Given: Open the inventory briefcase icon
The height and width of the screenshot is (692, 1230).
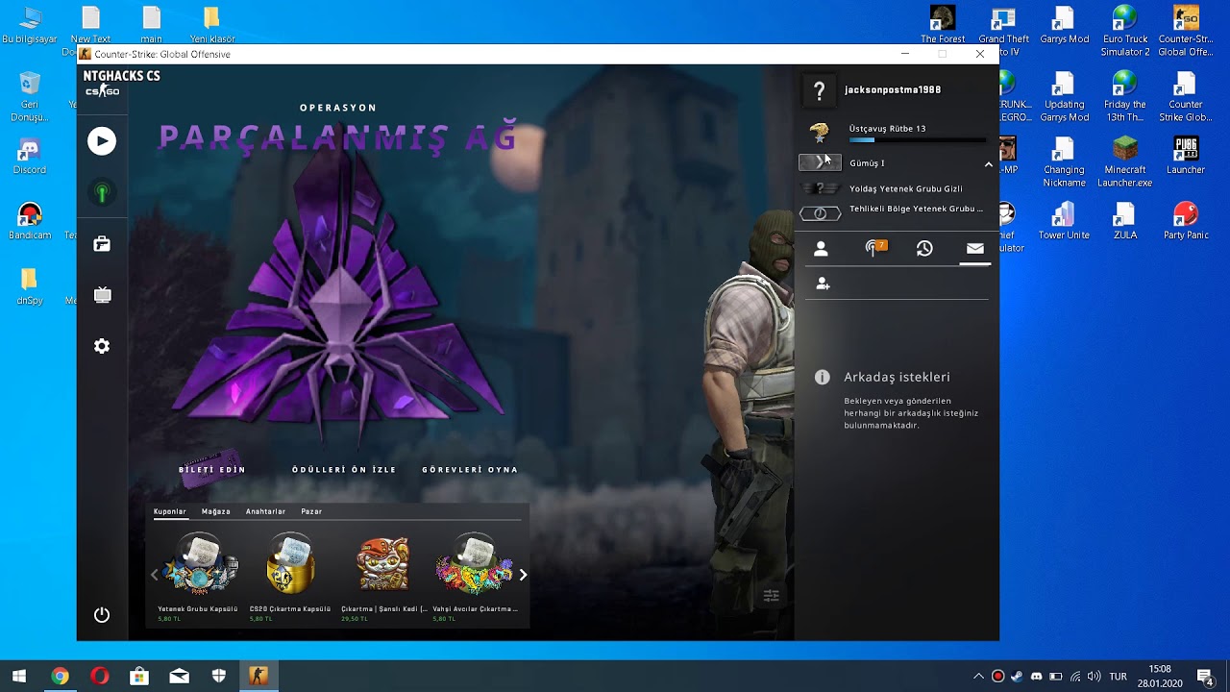Looking at the screenshot, I should tap(102, 244).
